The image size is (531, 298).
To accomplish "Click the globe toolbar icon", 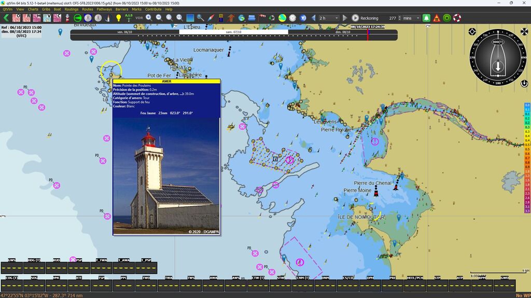I will 242,18.
